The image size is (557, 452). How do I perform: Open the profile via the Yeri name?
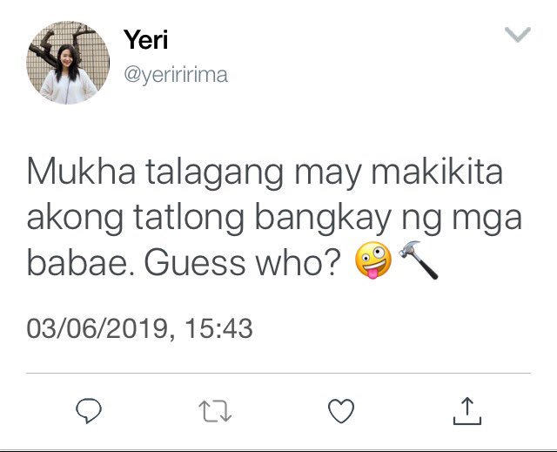tap(145, 39)
